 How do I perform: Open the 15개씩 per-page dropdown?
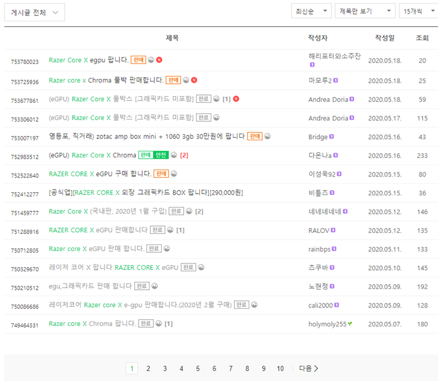[x=418, y=11]
